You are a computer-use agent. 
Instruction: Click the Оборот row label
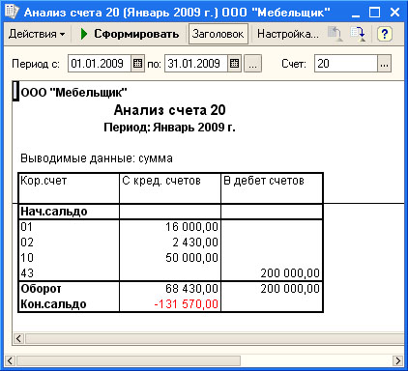(x=41, y=289)
